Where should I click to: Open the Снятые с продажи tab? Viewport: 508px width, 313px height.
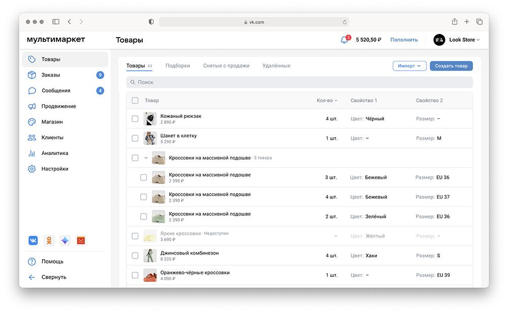226,66
